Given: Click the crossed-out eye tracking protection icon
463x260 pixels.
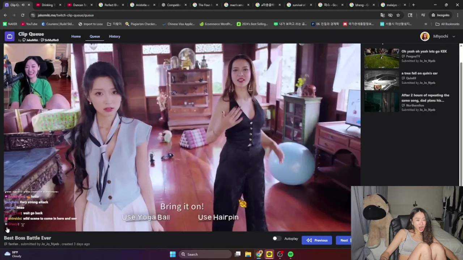Looking at the screenshot, I should [390, 15].
